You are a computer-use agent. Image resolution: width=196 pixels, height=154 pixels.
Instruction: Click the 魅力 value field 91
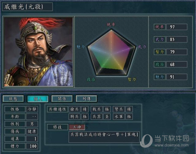coord(177,77)
